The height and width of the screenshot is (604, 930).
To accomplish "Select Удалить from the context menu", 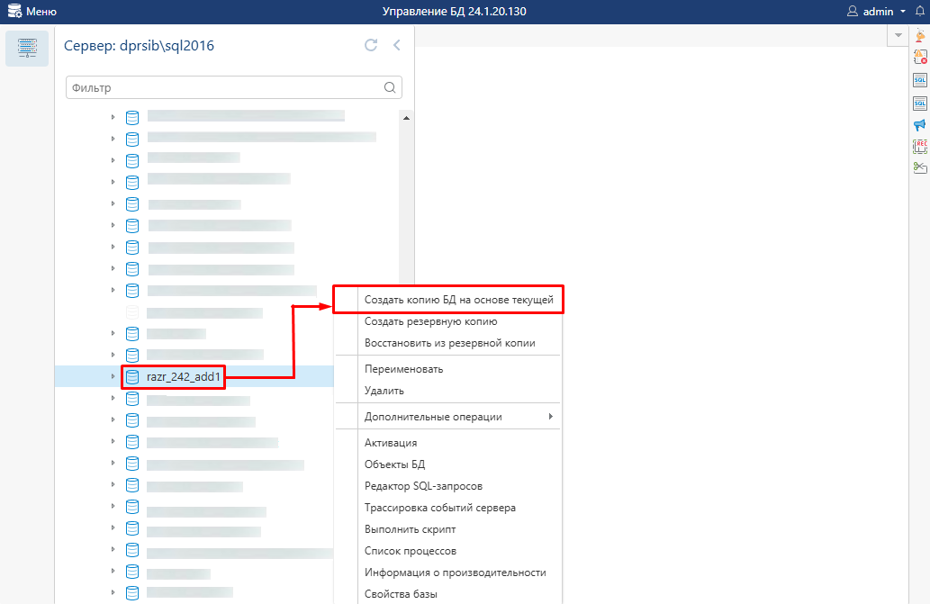I will pyautogui.click(x=384, y=391).
